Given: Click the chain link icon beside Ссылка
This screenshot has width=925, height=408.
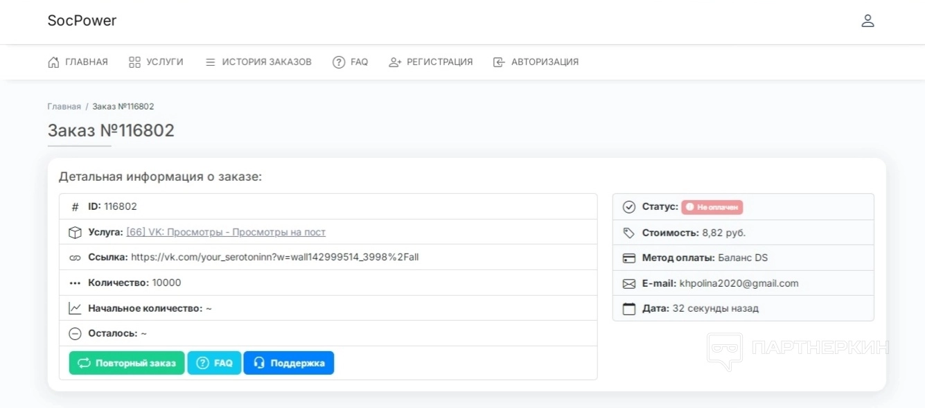Looking at the screenshot, I should pyautogui.click(x=75, y=257).
